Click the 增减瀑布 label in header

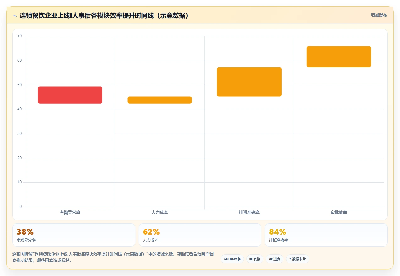click(379, 15)
